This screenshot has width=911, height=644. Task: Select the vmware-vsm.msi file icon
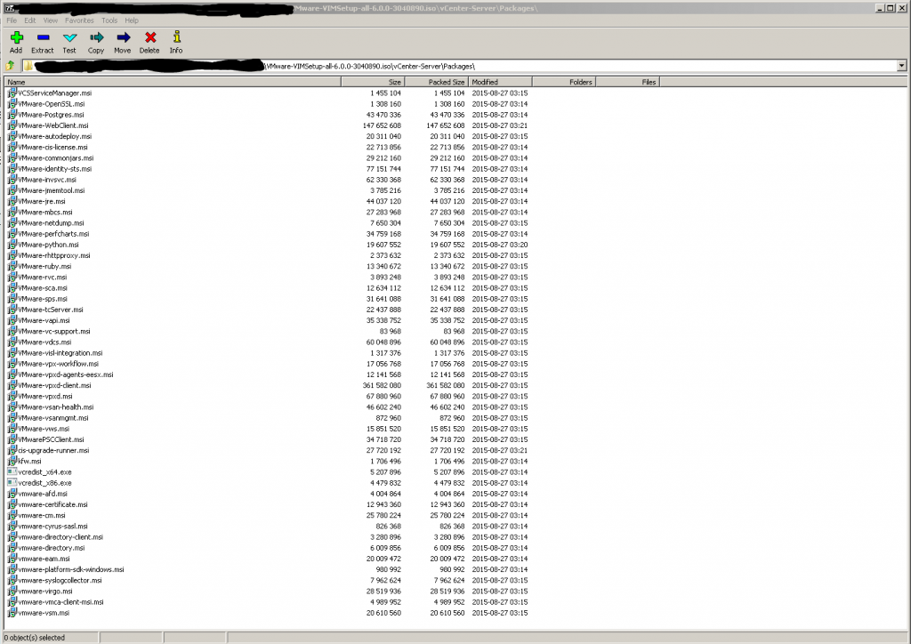(12, 613)
